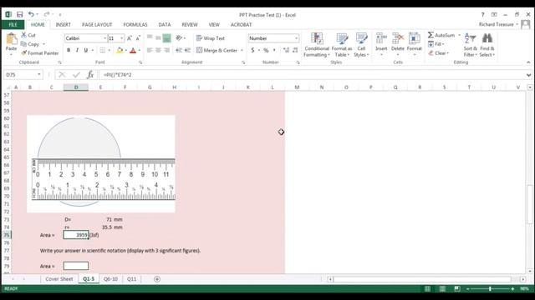Open the Cover Sheet worksheet tab
The image size is (535, 300).
(x=59, y=279)
